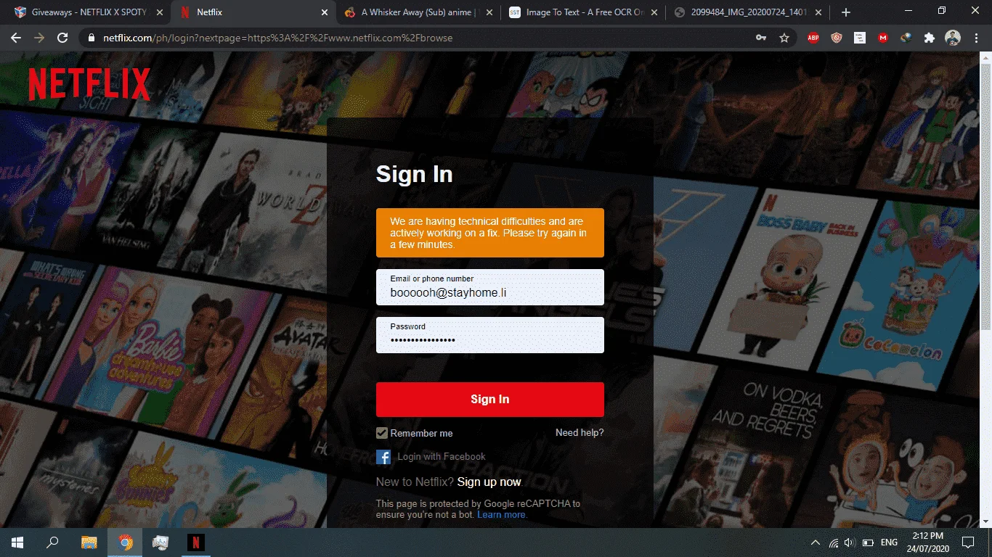Click the red Sign In button
The image size is (992, 557).
tap(490, 400)
